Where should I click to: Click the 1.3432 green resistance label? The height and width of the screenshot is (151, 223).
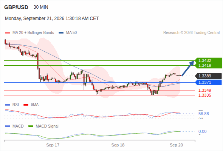point(204,60)
